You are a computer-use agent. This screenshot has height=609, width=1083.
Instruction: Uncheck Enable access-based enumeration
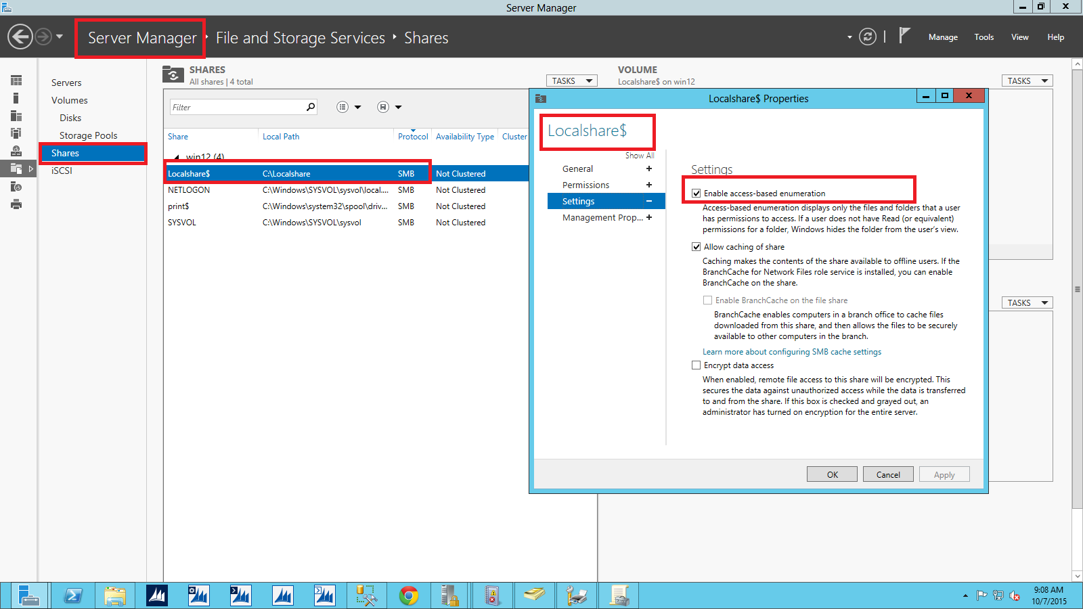pyautogui.click(x=697, y=193)
